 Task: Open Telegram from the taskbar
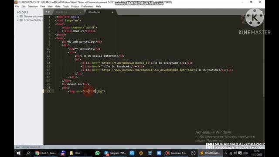pos(115,153)
